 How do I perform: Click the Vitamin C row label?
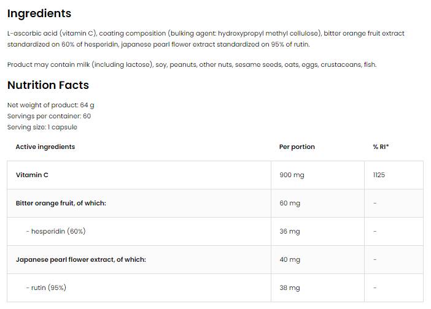point(32,175)
